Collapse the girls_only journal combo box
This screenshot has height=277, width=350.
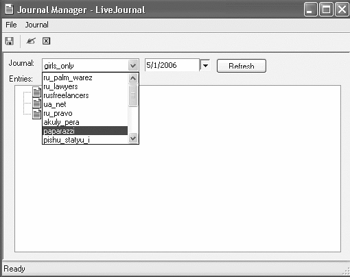click(x=133, y=66)
